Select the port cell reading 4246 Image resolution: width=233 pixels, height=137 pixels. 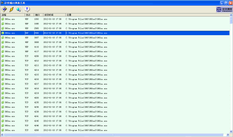pyautogui.click(x=36, y=126)
